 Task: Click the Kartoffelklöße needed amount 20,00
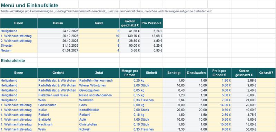coord(174,110)
